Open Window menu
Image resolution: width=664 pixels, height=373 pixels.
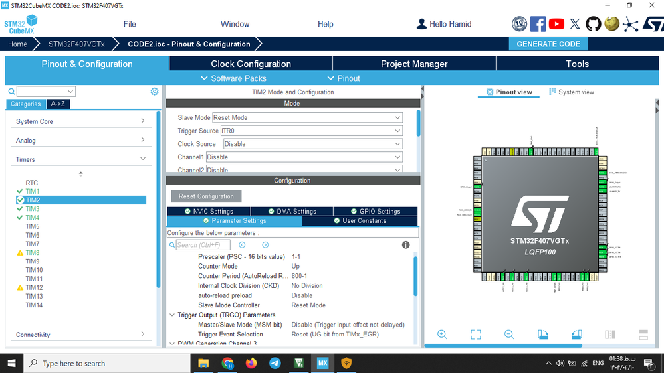click(x=235, y=24)
